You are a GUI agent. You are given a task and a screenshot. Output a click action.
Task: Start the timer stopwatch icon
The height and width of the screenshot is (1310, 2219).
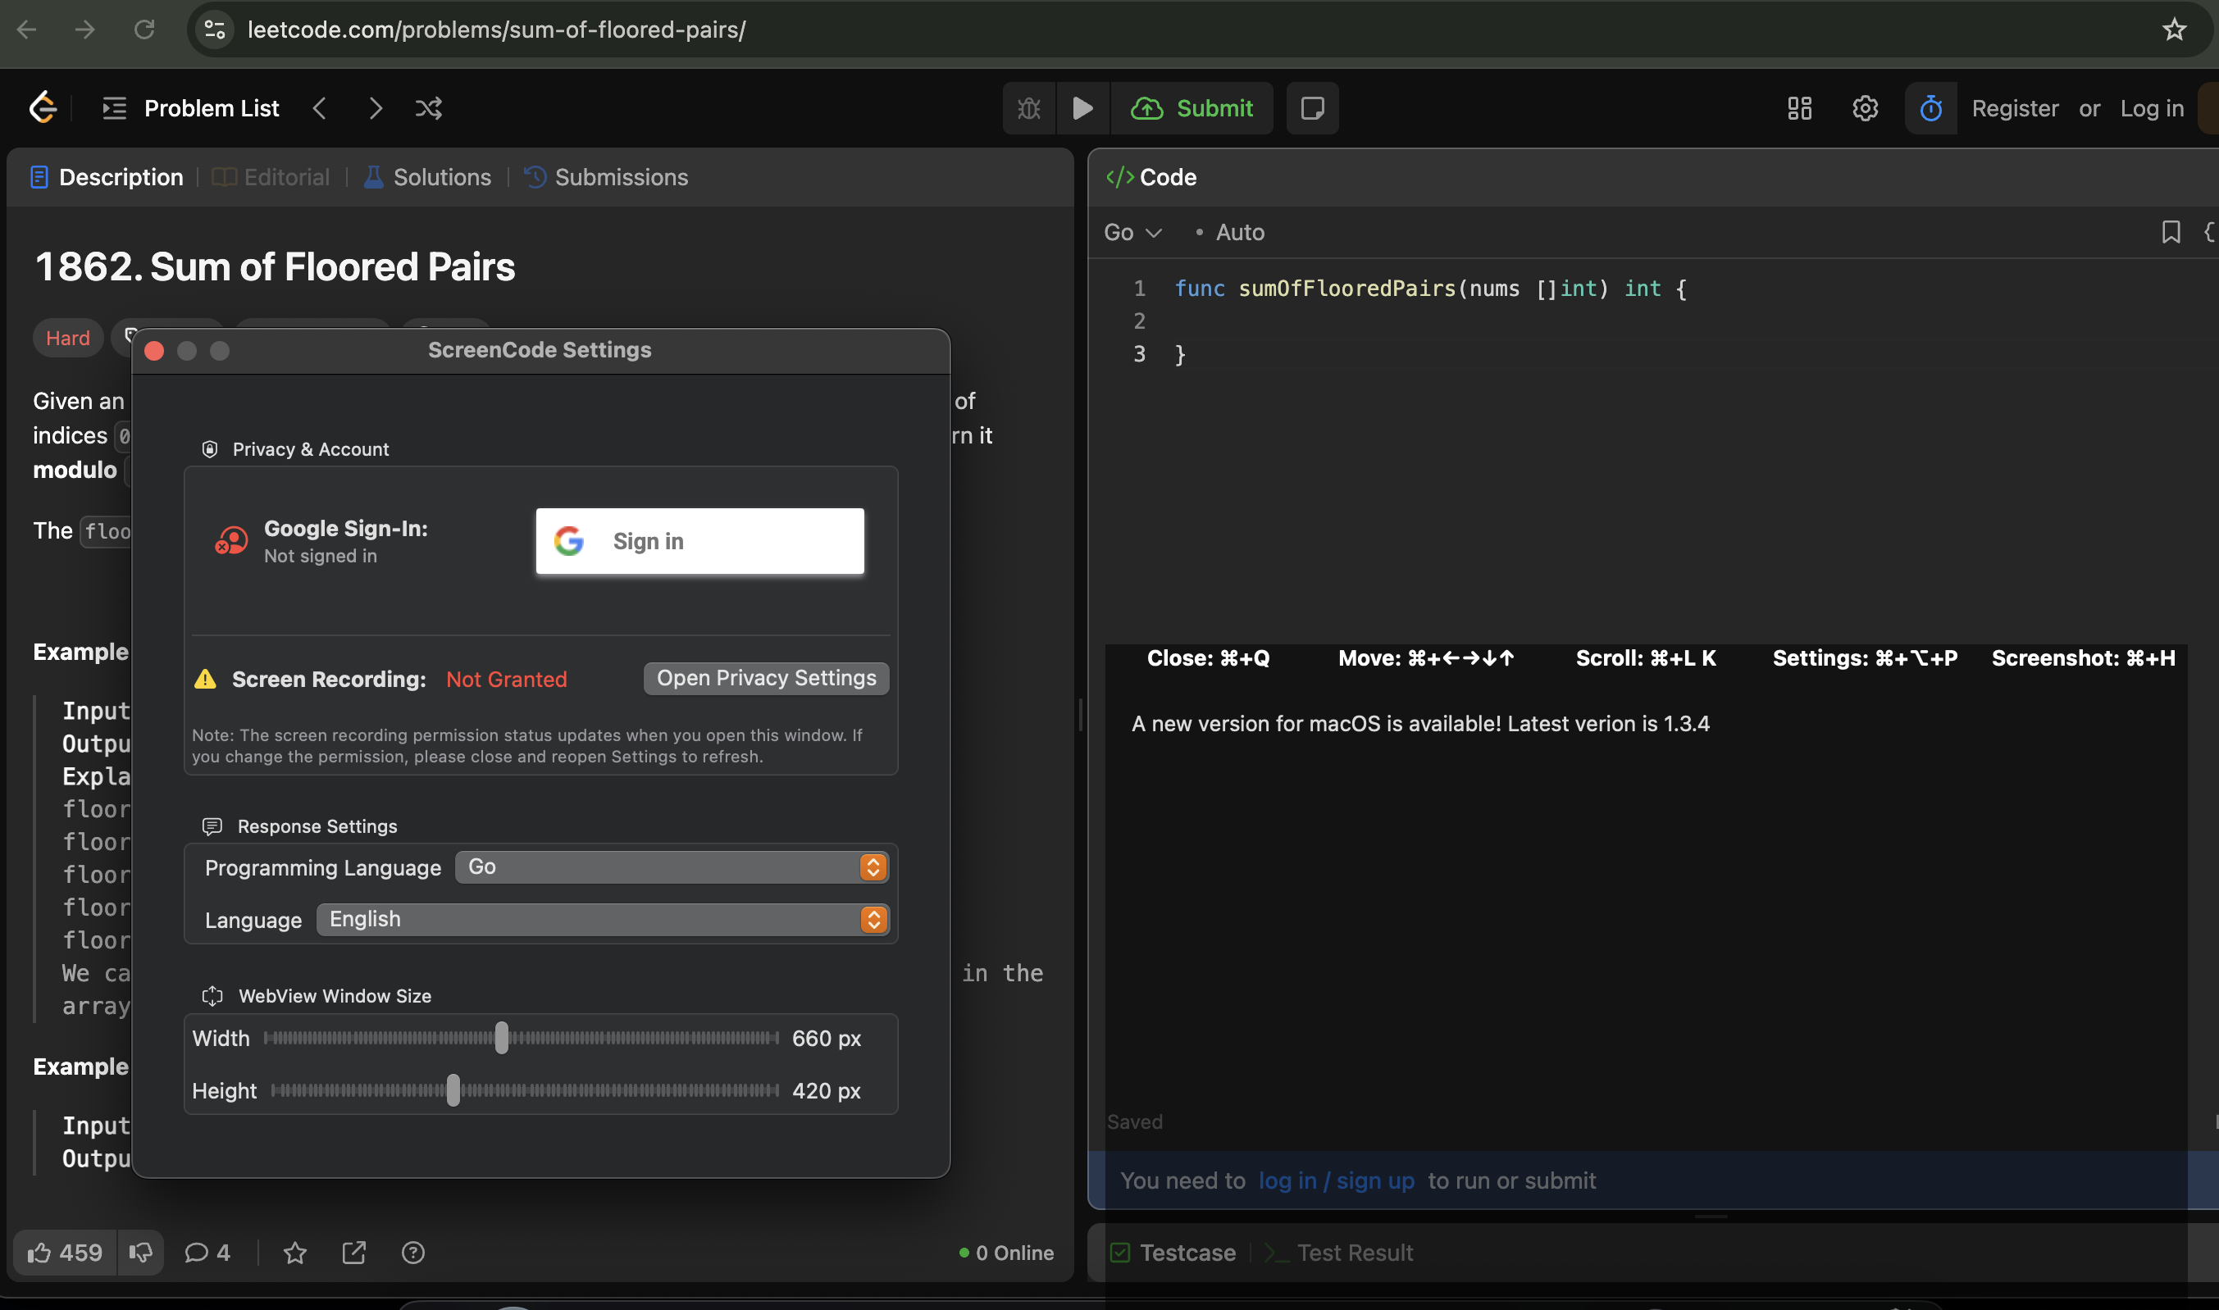click(1931, 107)
